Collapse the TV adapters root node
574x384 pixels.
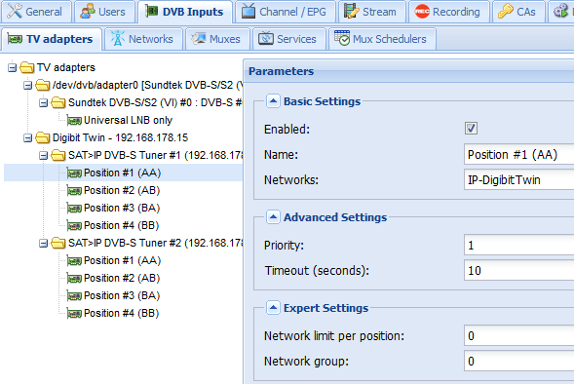[x=12, y=67]
